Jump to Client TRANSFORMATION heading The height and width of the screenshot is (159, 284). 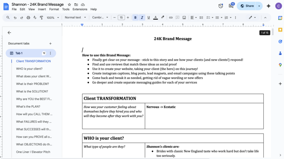(33, 61)
